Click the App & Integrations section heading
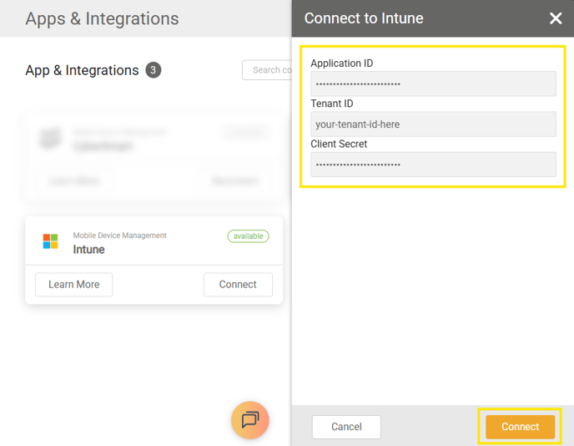 (x=82, y=70)
